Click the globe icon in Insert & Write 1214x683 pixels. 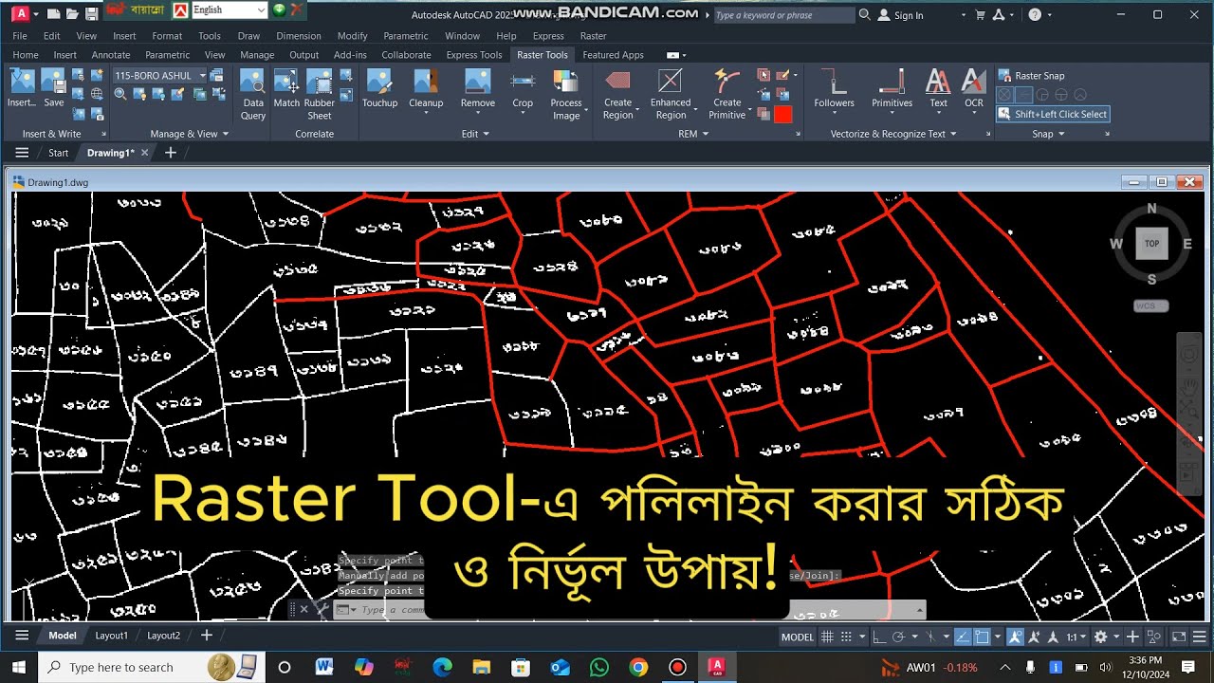[x=96, y=94]
